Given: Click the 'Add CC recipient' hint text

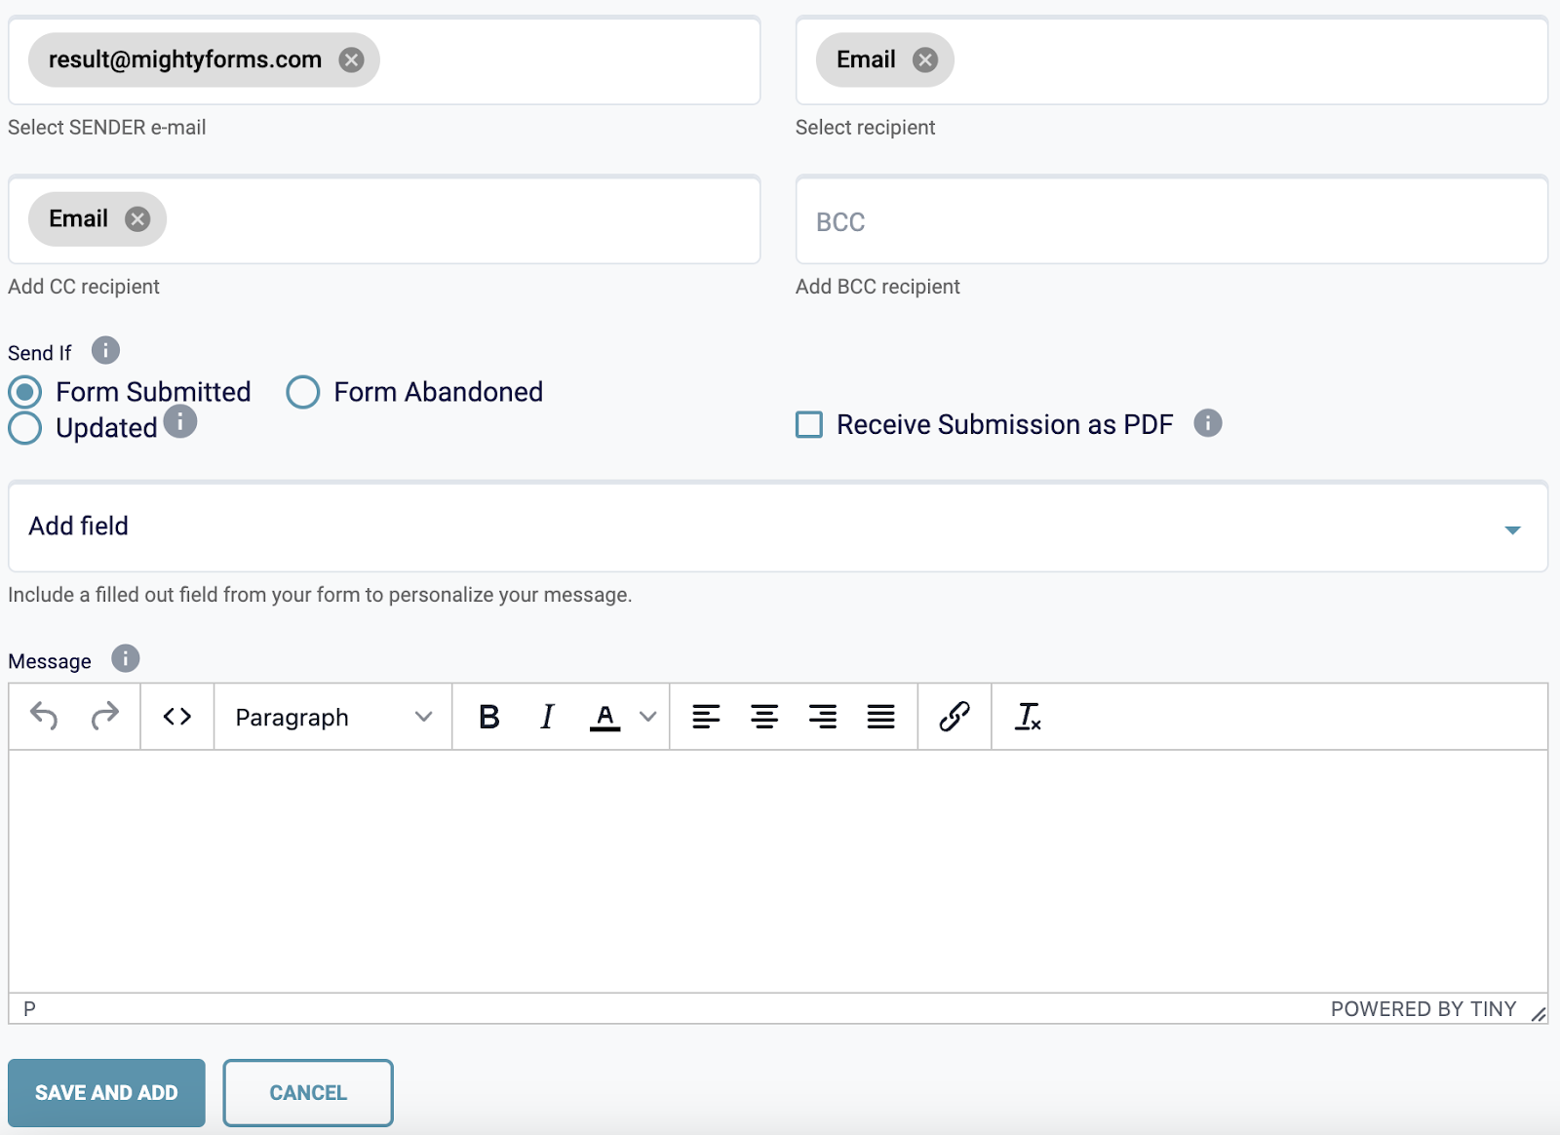Looking at the screenshot, I should pyautogui.click(x=84, y=287).
